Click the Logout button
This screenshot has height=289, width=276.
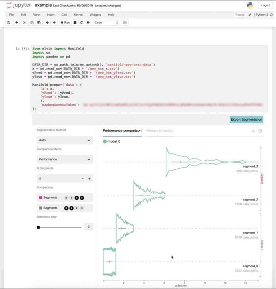click(x=266, y=5)
